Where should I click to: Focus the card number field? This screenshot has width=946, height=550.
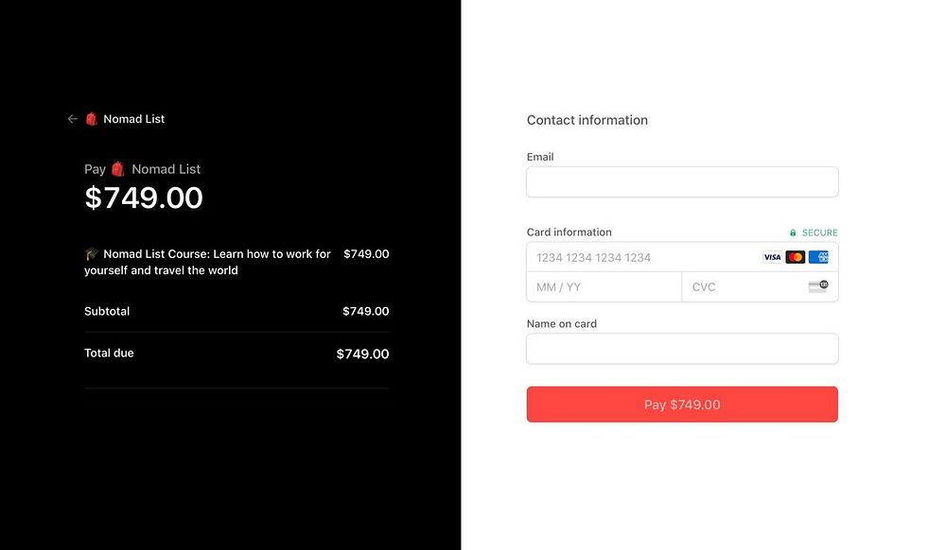click(x=643, y=257)
